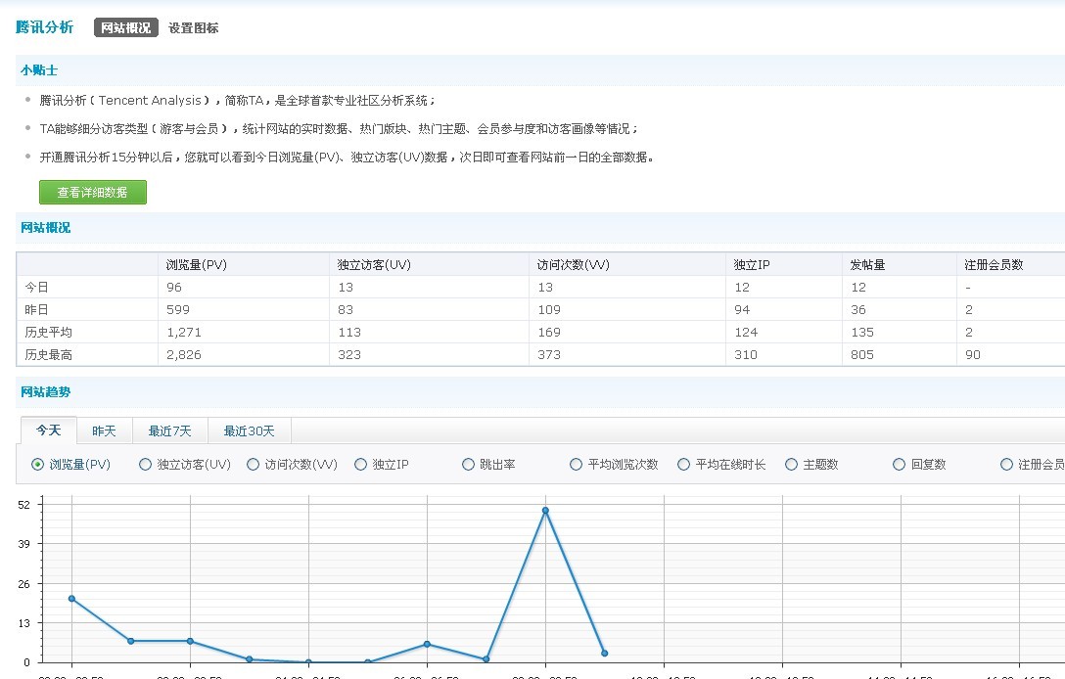1065x679 pixels.
Task: Open the 今天 trend tab
Action: (x=49, y=430)
